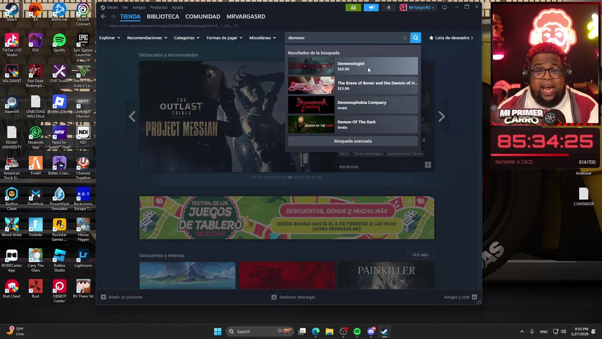
Task: Open the EA desktop shortcut
Action: pyautogui.click(x=36, y=13)
